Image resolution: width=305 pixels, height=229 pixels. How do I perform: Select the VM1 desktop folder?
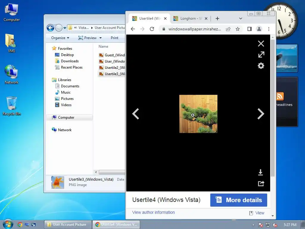point(11,44)
